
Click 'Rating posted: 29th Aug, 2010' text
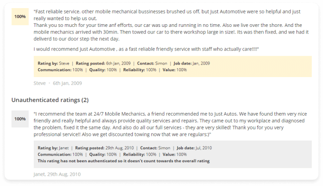pyautogui.click(x=104, y=148)
